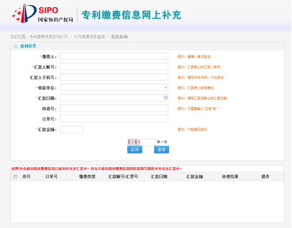Click the magnifier icon beside 查询条件
This screenshot has width=292, height=228.
click(15, 46)
